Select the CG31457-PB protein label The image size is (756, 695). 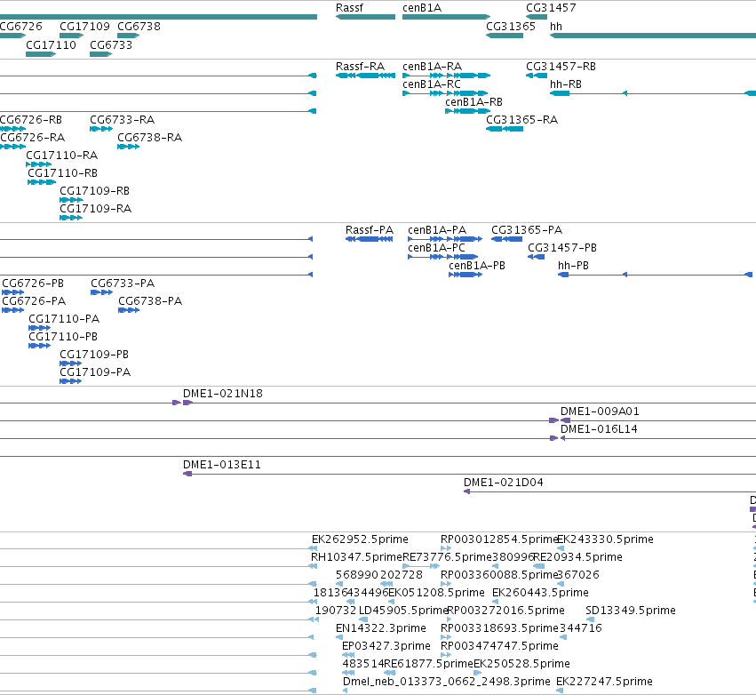click(x=562, y=247)
